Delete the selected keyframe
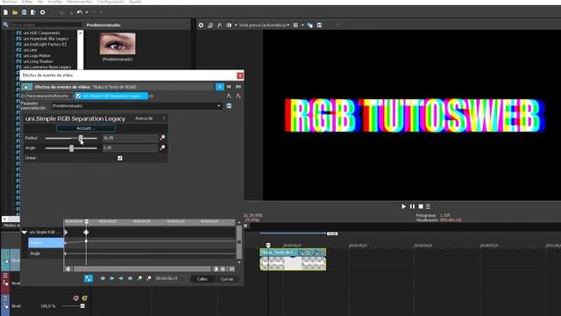 (149, 278)
